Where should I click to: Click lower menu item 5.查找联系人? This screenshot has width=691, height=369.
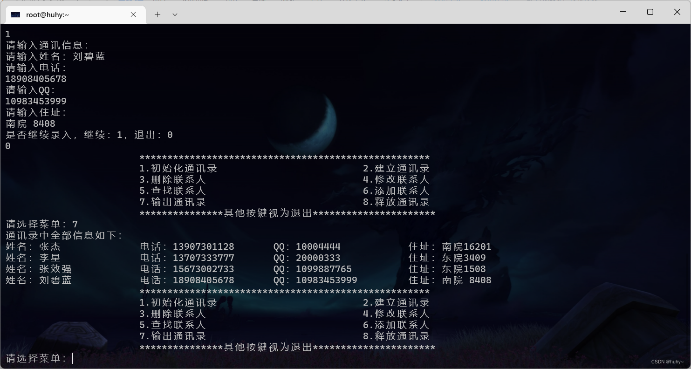(x=172, y=325)
